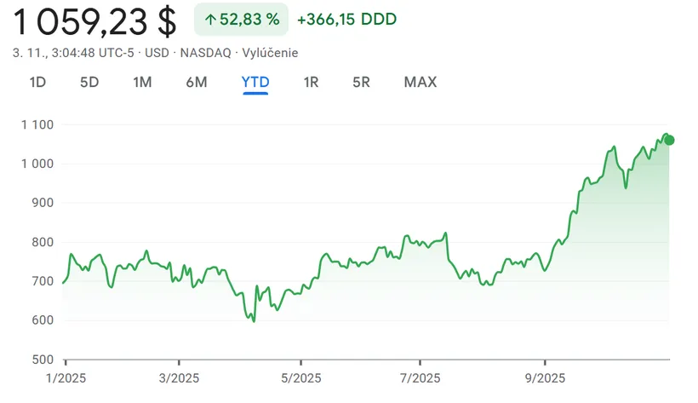Image resolution: width=698 pixels, height=403 pixels.
Task: Click the NASDAQ exchange label
Action: [x=205, y=53]
